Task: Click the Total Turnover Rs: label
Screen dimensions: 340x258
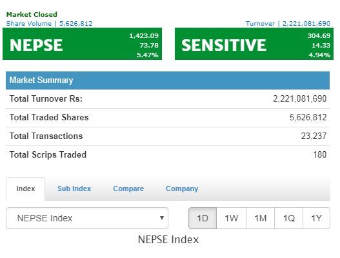Action: click(x=46, y=98)
